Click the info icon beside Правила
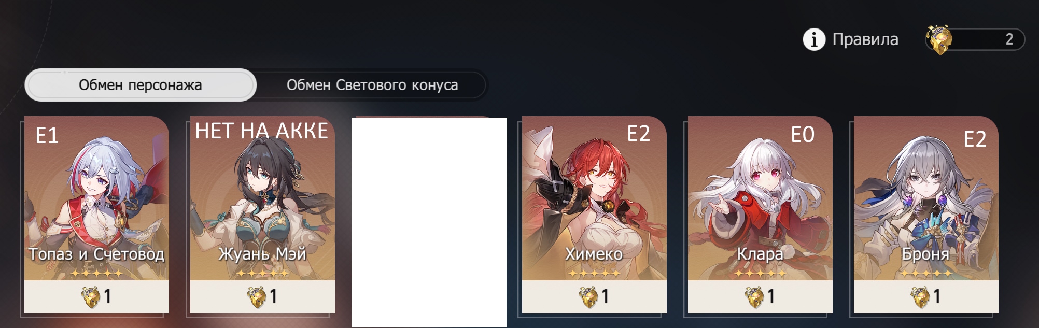The width and height of the screenshot is (1039, 328). click(x=814, y=39)
